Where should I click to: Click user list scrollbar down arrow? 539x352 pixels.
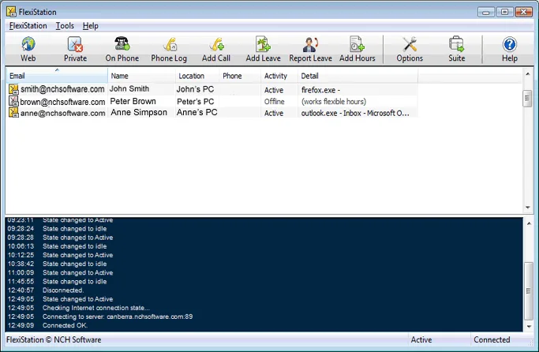(527, 208)
